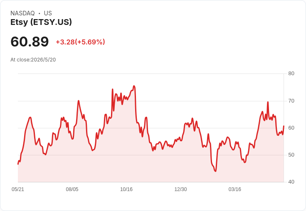Click the NASDAQ exchange label
The width and height of the screenshot is (306, 211).
point(22,13)
